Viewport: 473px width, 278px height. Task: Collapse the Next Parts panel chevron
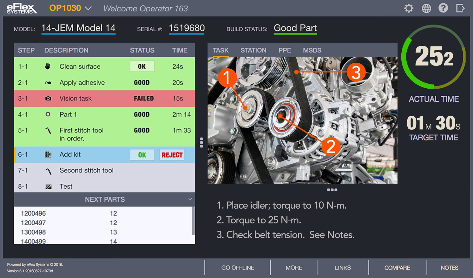tap(190, 199)
